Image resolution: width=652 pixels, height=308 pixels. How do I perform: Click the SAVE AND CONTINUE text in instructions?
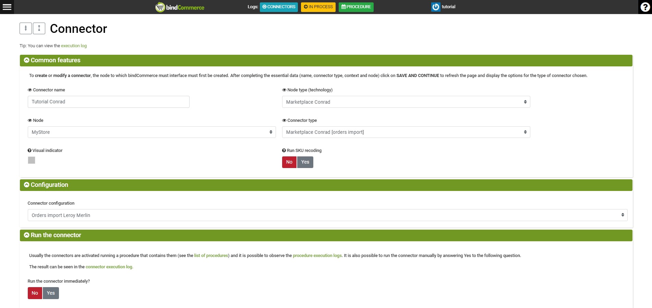(x=418, y=76)
